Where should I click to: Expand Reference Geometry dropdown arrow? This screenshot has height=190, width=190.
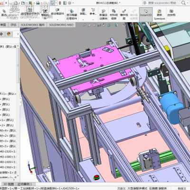coord(93,19)
